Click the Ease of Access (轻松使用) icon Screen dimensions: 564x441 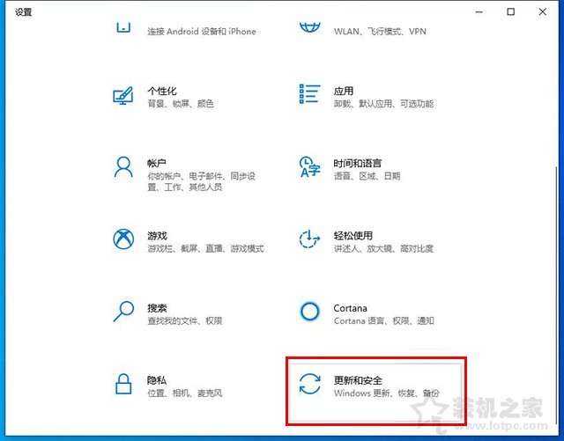pos(309,239)
